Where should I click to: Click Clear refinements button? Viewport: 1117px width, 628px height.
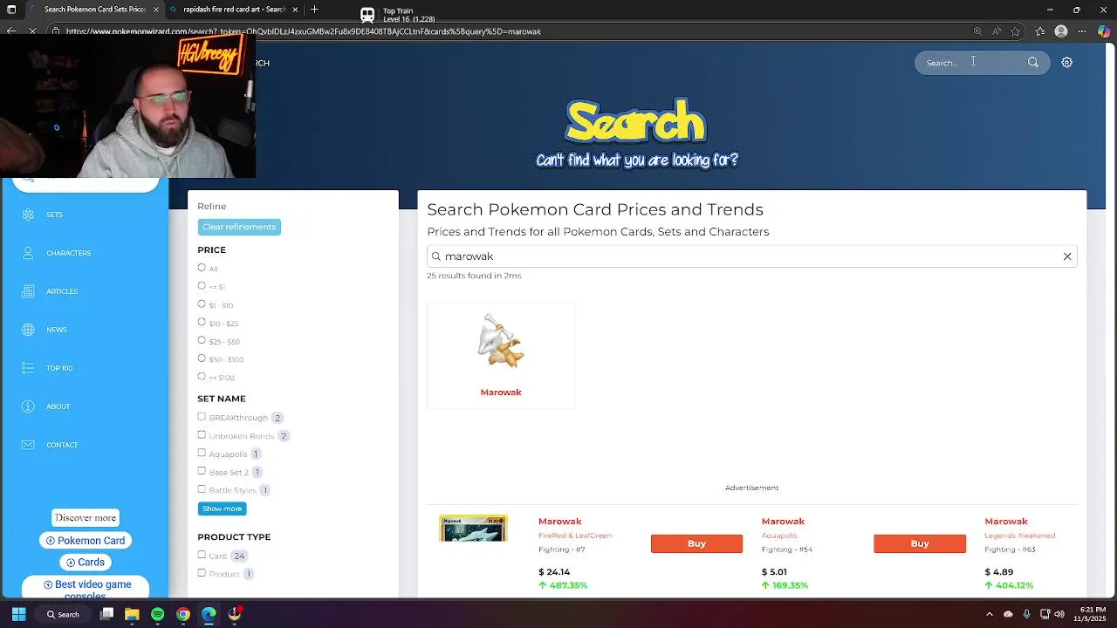click(x=239, y=227)
